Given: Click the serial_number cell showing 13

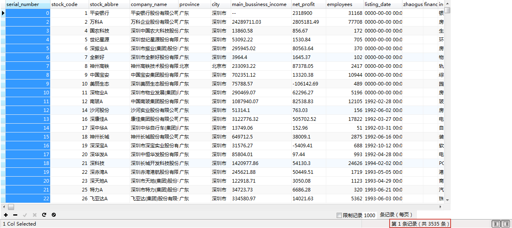Looking at the screenshot, I should click(28, 119).
